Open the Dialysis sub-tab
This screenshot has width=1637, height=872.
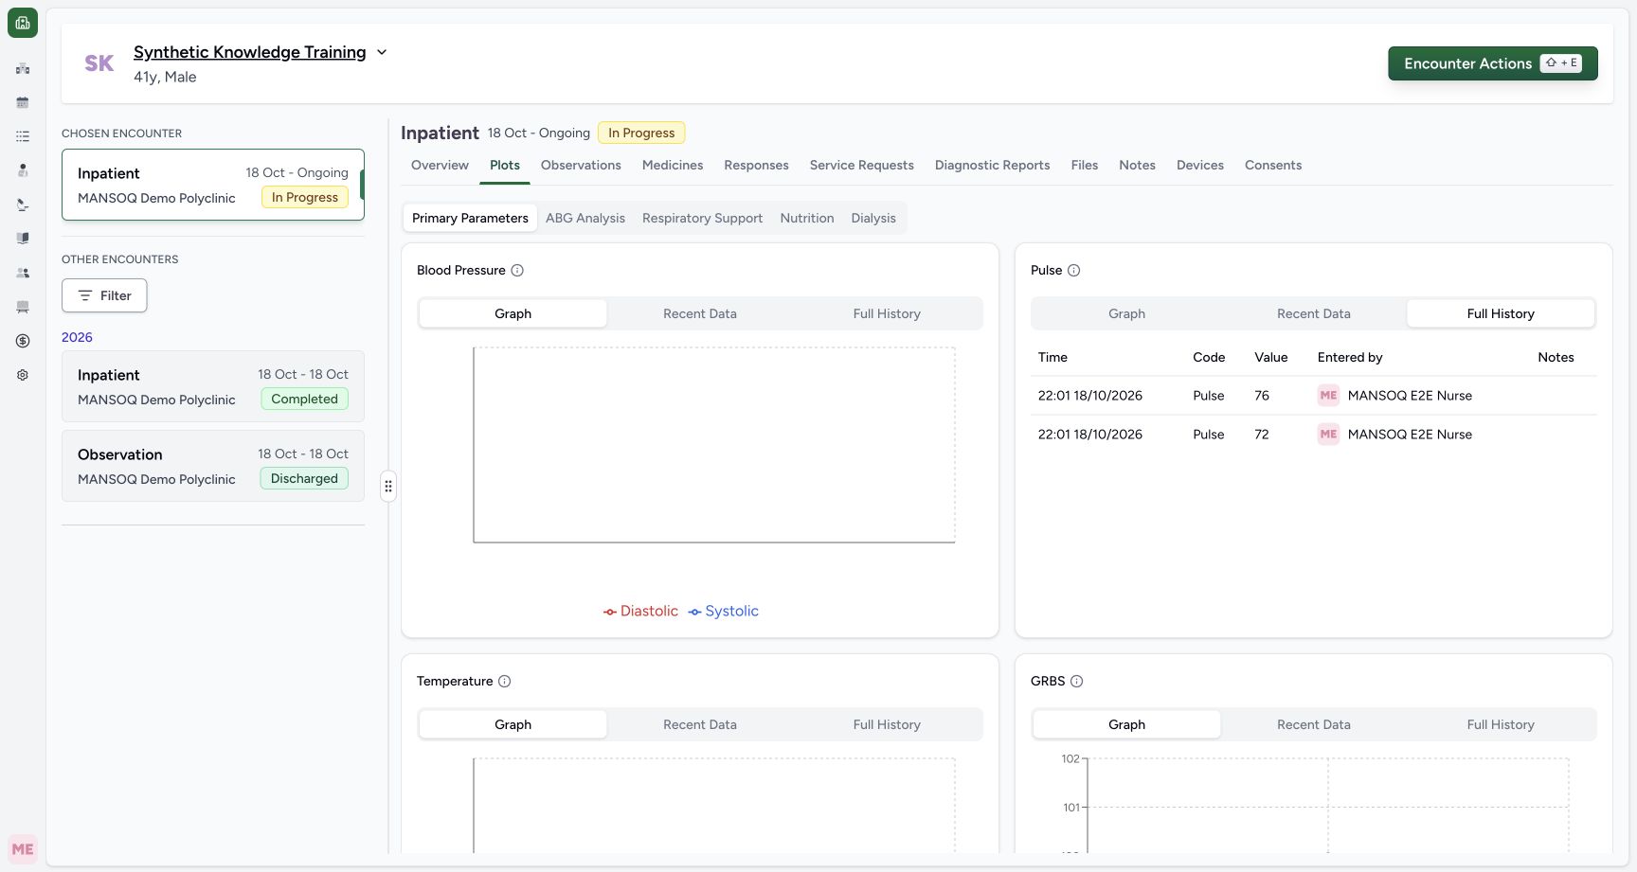pos(873,218)
